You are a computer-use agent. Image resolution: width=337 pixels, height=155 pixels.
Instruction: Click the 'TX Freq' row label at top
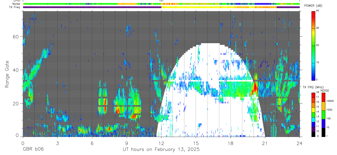pos(15,7)
